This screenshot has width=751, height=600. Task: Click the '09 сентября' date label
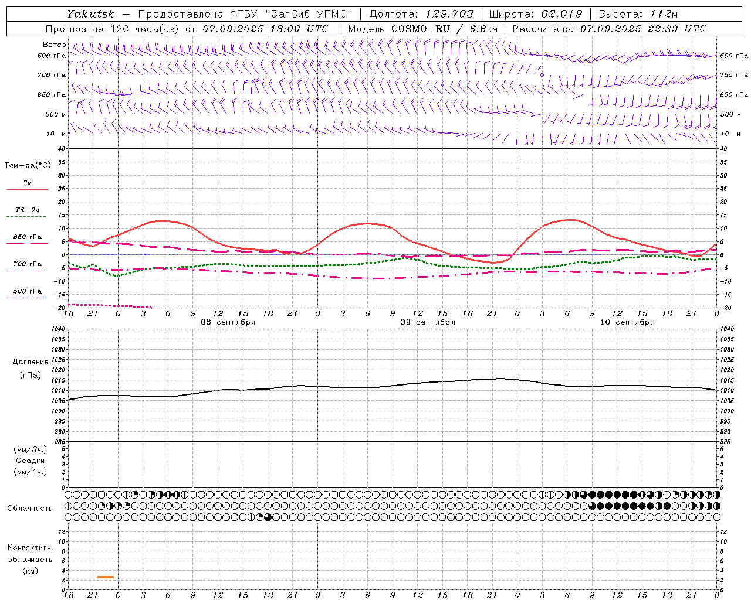(x=428, y=322)
